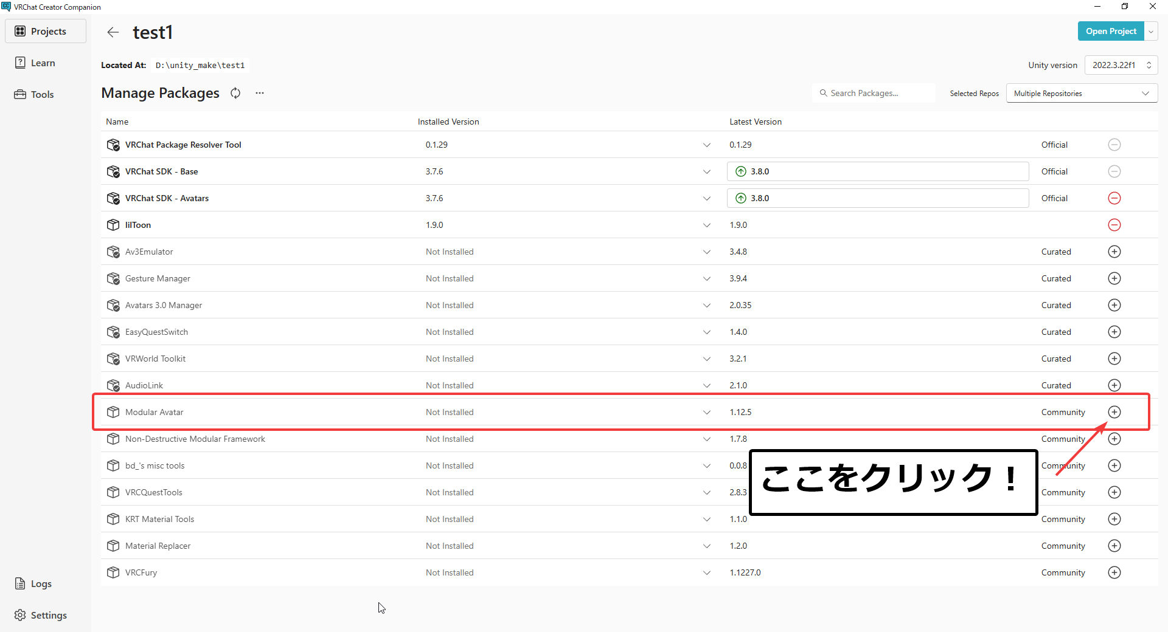The height and width of the screenshot is (632, 1168).
Task: Expand version dropdown for AudioLink
Action: [707, 385]
